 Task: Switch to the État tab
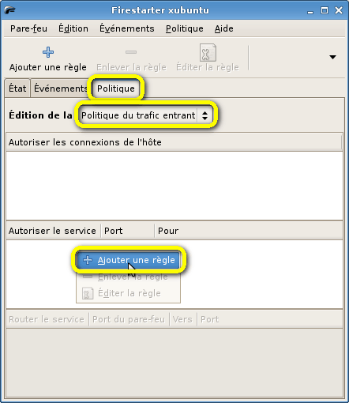pyautogui.click(x=17, y=89)
